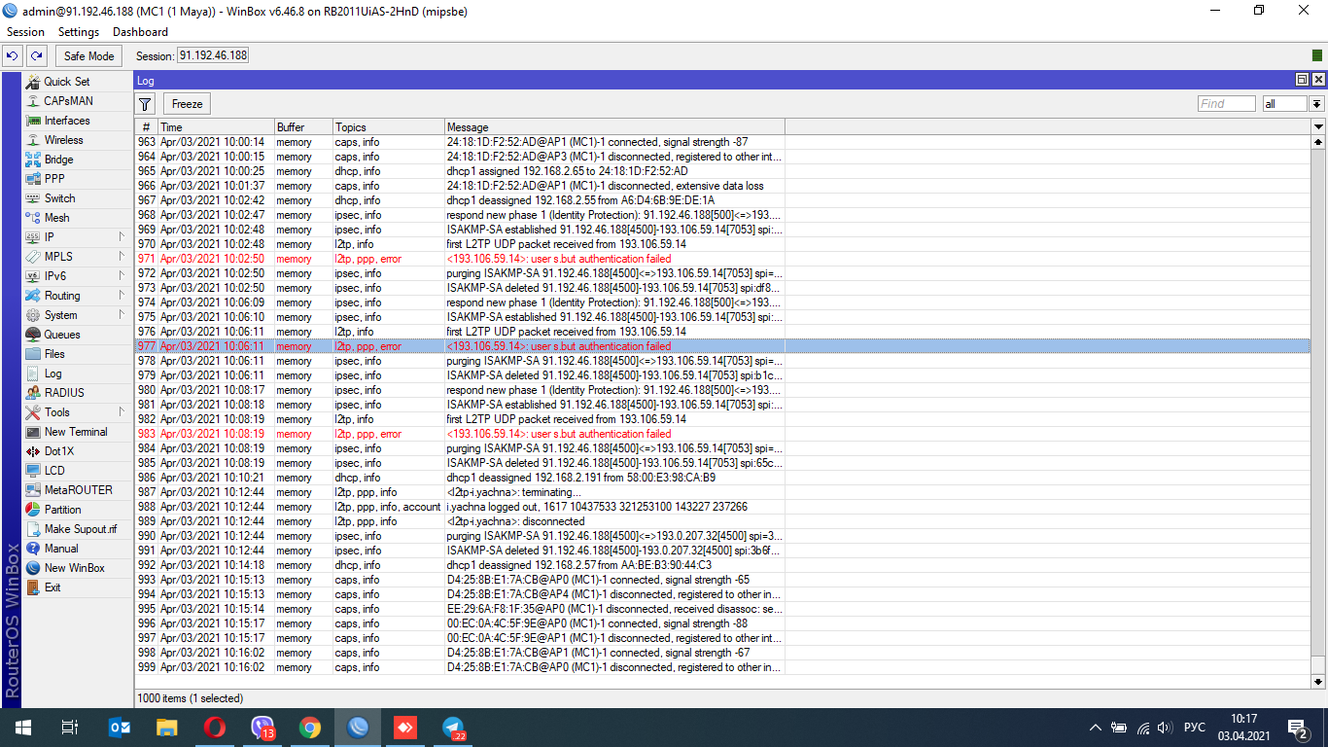This screenshot has width=1328, height=747.
Task: Expand the Tools submenu
Action: click(122, 412)
